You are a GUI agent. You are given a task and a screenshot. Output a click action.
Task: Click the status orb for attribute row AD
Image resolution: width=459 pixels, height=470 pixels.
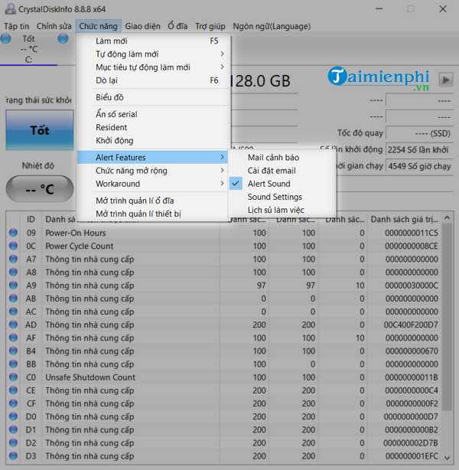click(13, 325)
